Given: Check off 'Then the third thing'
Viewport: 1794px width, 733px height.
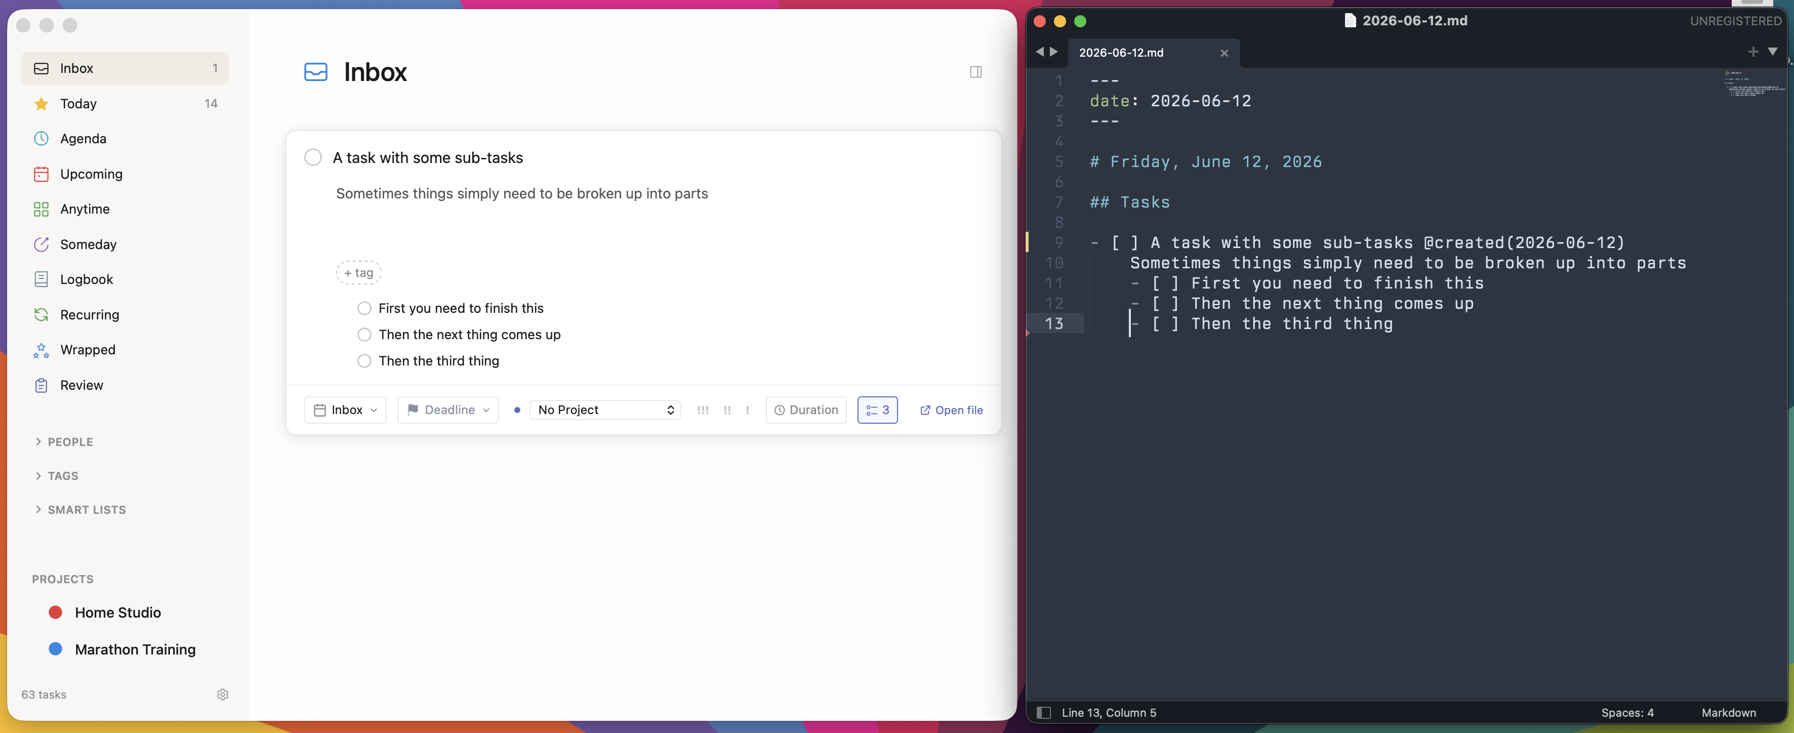Looking at the screenshot, I should [x=363, y=361].
